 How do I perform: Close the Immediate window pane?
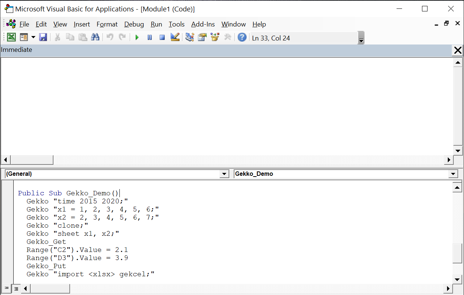pyautogui.click(x=458, y=50)
